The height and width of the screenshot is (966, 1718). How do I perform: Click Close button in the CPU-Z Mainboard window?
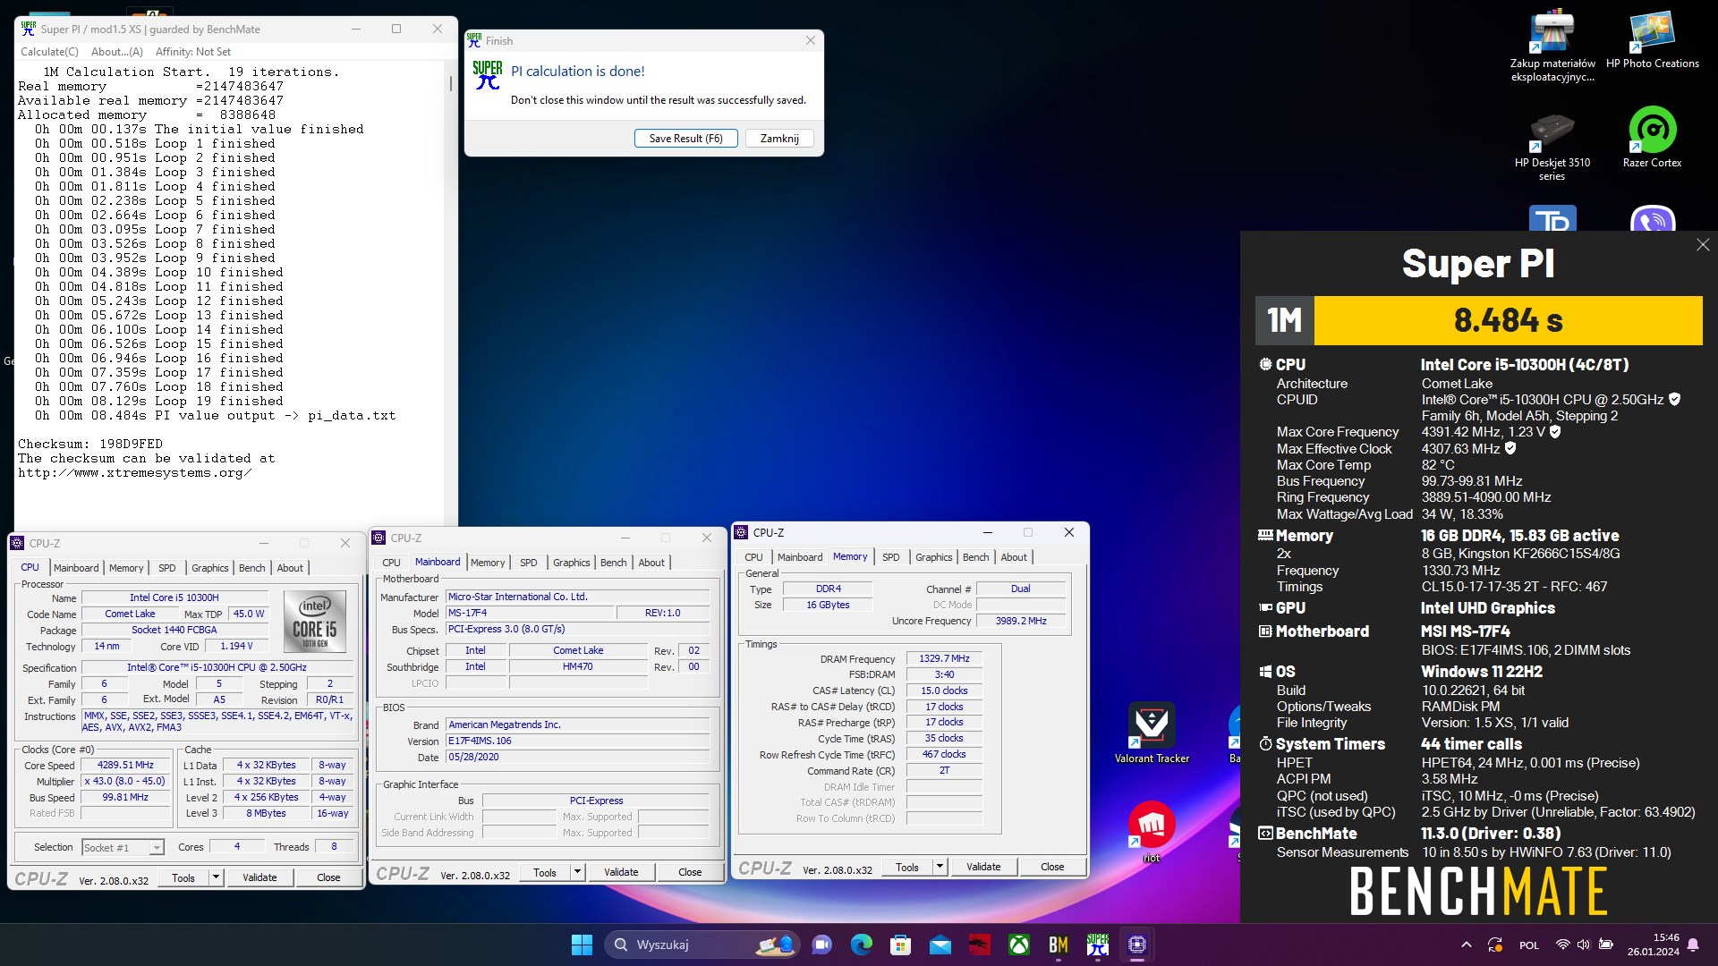coord(690,872)
